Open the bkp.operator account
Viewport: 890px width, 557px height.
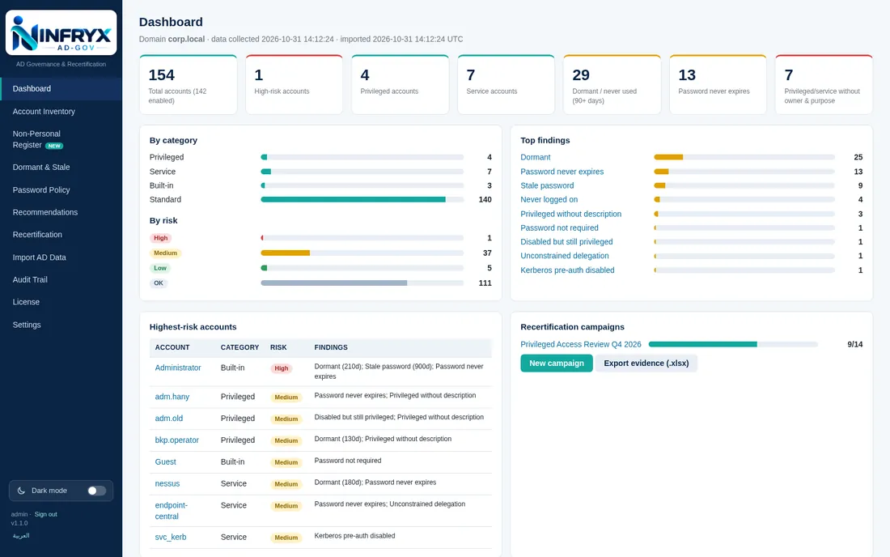tap(176, 440)
